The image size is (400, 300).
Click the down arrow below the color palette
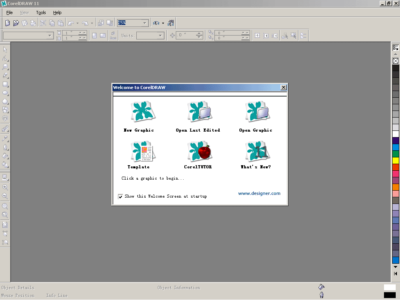tap(395, 267)
